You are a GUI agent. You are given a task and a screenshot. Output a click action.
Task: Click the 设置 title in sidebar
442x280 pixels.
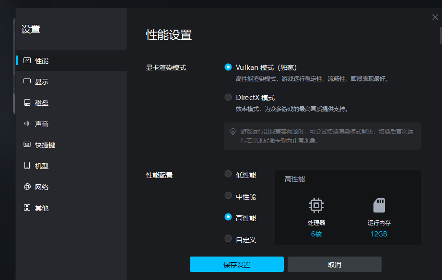31,29
